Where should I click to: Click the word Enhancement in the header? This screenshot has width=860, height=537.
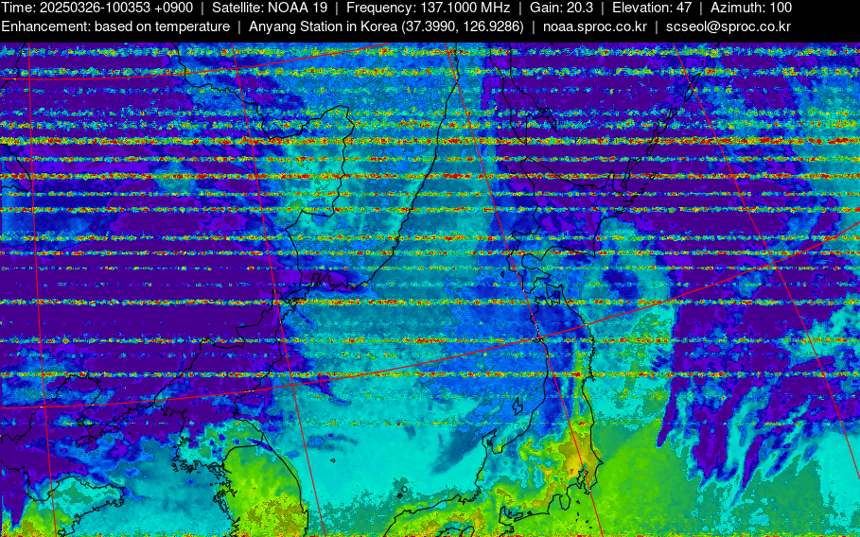(44, 26)
